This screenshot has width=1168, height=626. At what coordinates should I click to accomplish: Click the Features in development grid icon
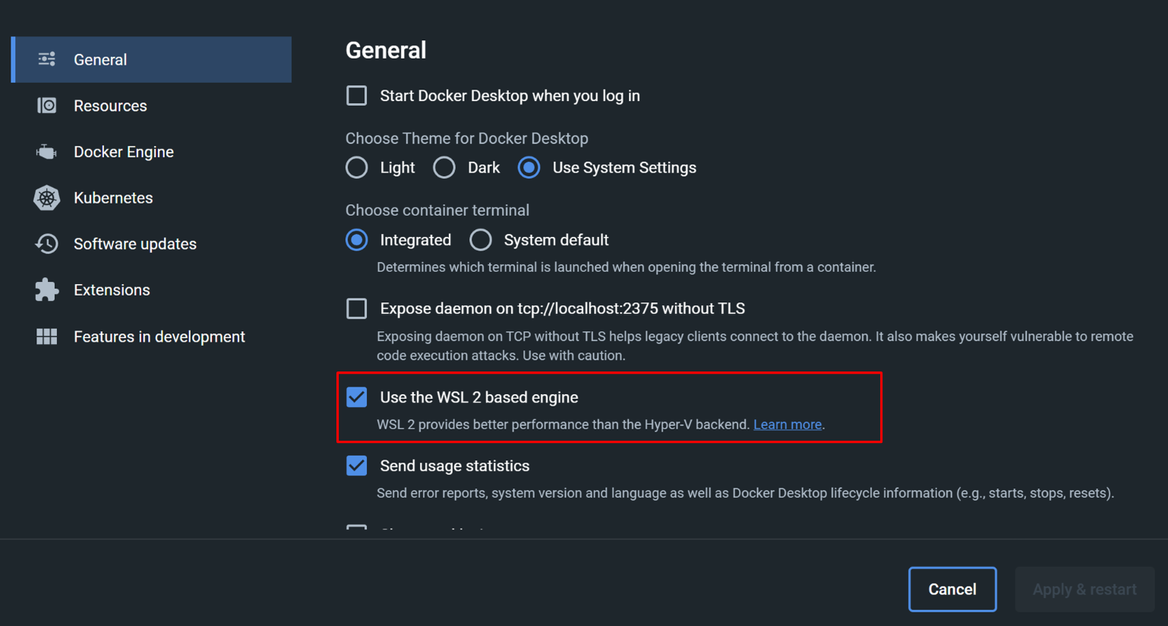46,337
